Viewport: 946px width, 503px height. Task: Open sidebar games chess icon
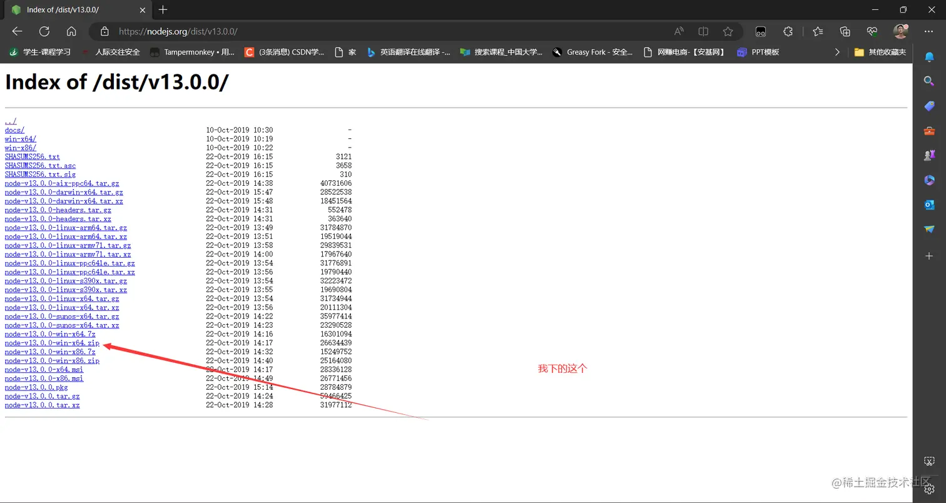tap(929, 155)
